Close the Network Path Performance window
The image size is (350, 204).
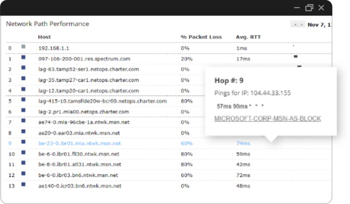321,8
